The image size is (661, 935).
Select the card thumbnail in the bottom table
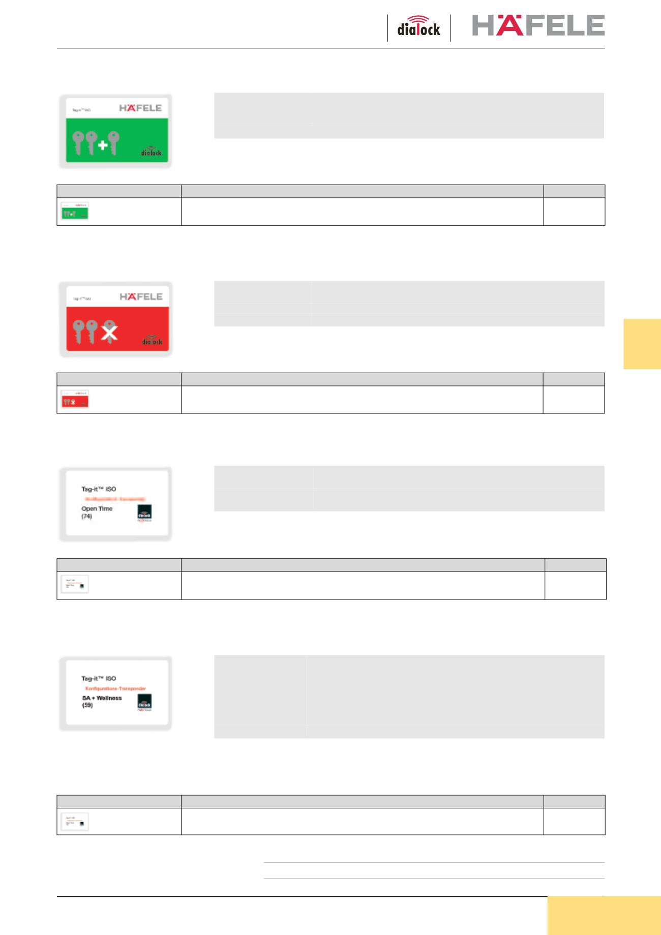(75, 822)
